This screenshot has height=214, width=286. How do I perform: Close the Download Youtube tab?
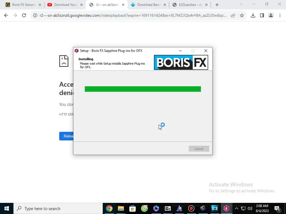pyautogui.click(x=82, y=5)
